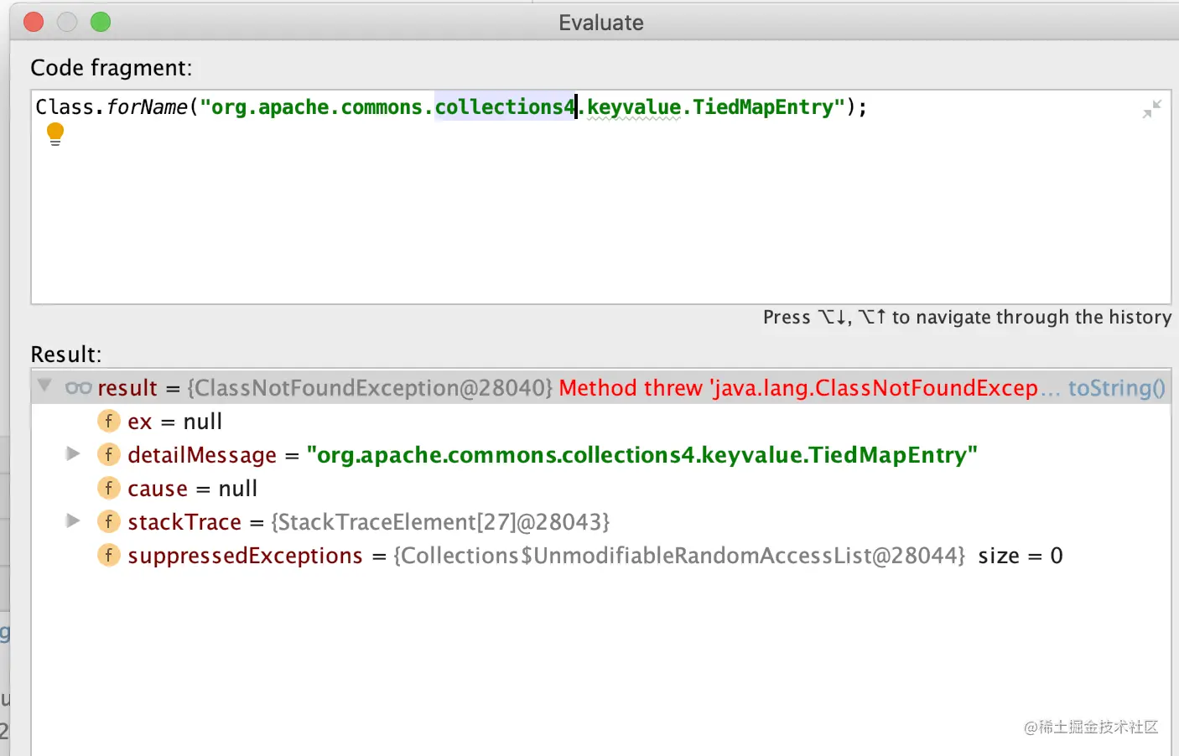
Task: Click 'TiedMapEntry' in the code fragment
Action: (x=762, y=107)
